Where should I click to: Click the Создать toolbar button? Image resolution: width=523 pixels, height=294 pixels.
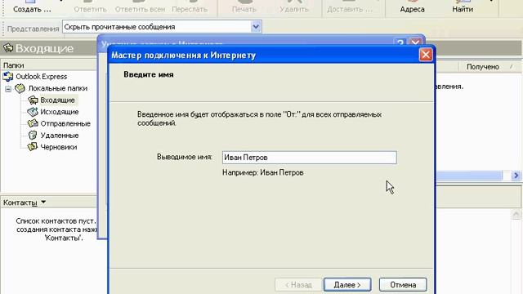[x=32, y=7]
